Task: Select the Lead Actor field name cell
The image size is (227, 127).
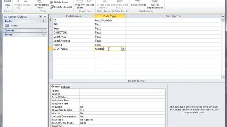Action: (73, 37)
